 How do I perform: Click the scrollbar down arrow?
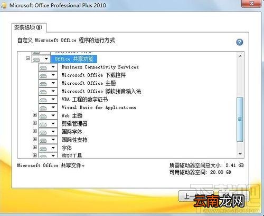240,154
